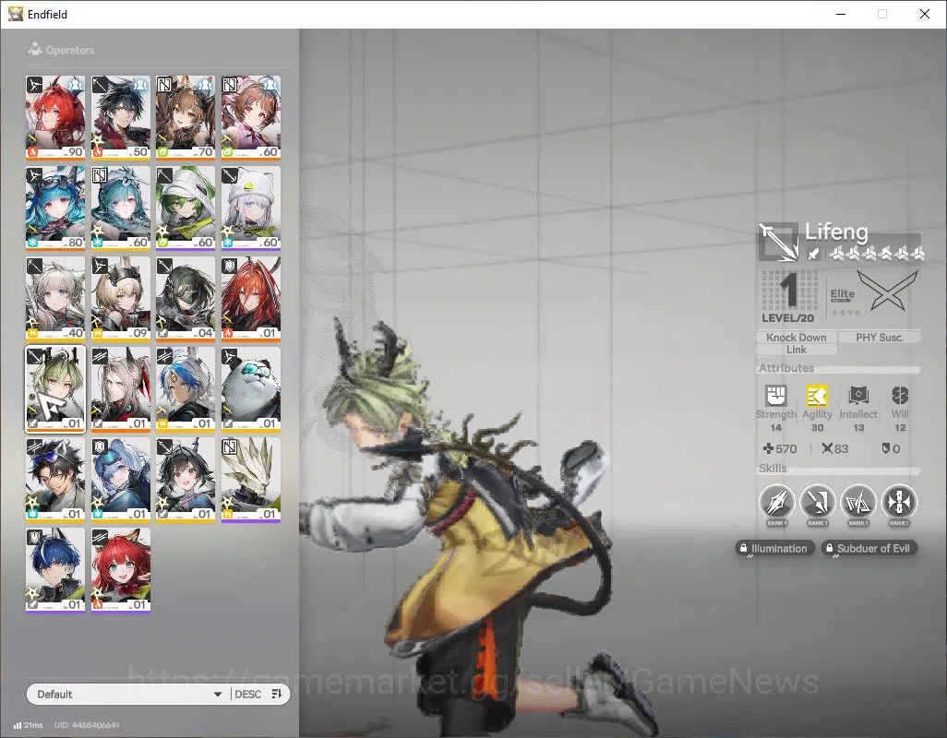Click the Knock Down tag

796,338
